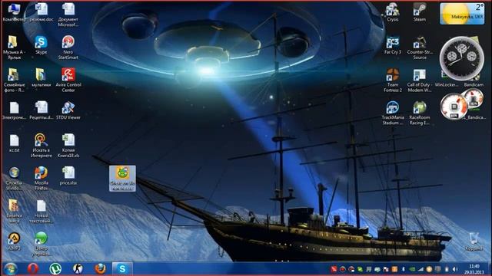The image size is (492, 276).
Task: Launch the AIMP3 desktop shortcut
Action: coord(14,241)
